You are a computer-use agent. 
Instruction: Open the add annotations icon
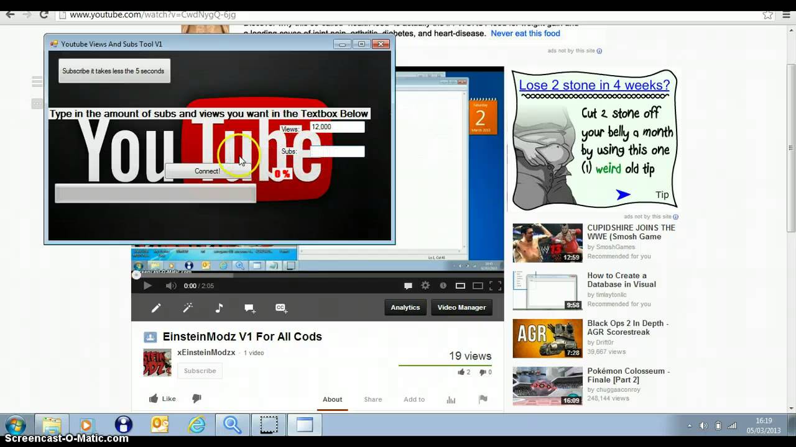pos(250,308)
